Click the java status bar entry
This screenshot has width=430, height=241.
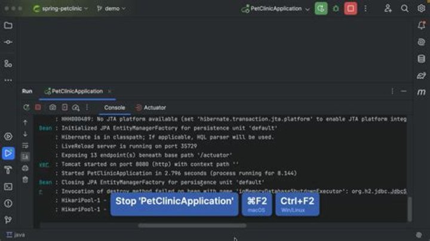click(x=16, y=234)
